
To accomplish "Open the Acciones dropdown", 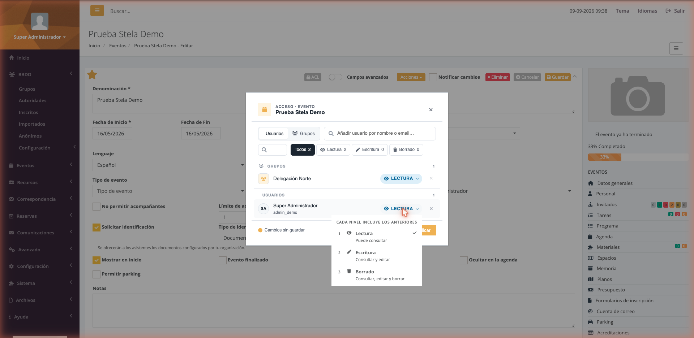I will (411, 77).
